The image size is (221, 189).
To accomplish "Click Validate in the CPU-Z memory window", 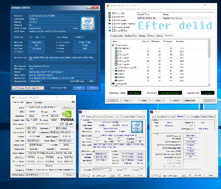I will click(x=198, y=175).
